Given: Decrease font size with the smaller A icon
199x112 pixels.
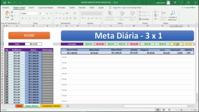Looking at the screenshot, I should pyautogui.click(x=51, y=13).
